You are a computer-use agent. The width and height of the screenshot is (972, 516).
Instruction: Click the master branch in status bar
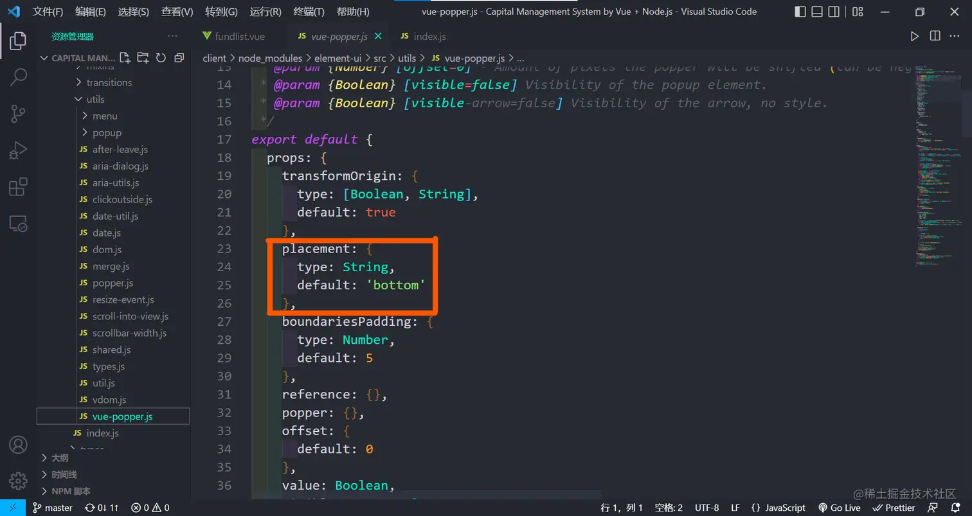tap(53, 508)
